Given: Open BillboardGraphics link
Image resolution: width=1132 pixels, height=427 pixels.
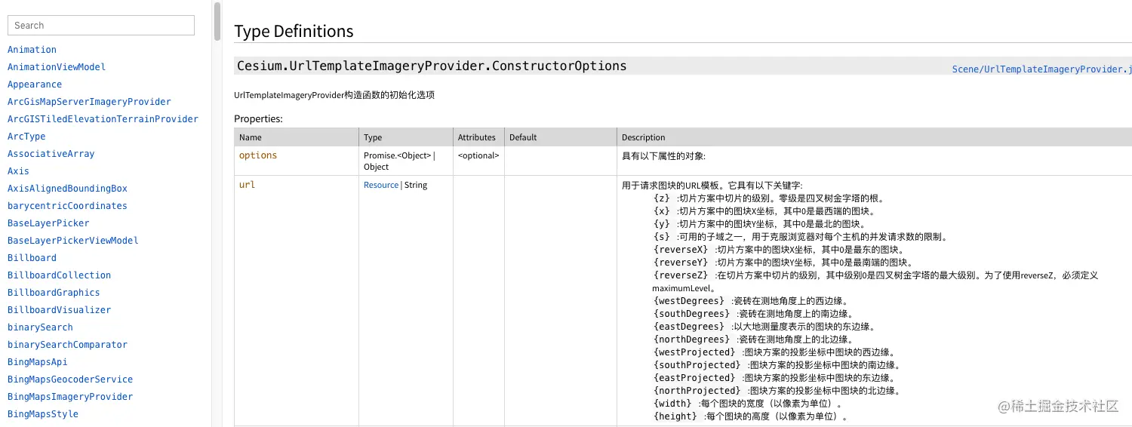Looking at the screenshot, I should click(x=54, y=293).
